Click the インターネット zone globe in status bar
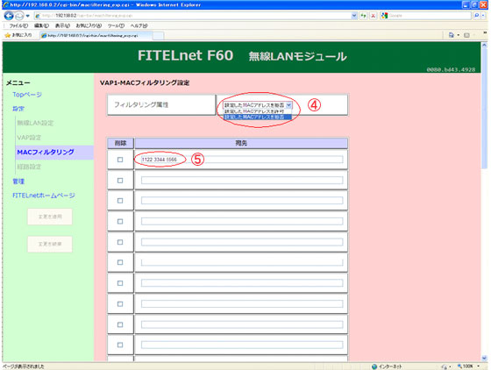491x370 pixels. tap(374, 366)
